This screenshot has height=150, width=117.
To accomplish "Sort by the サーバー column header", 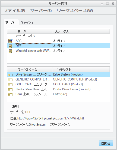I will click(33, 31).
